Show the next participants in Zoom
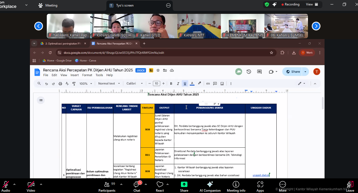This screenshot has width=358, height=193. (316, 26)
